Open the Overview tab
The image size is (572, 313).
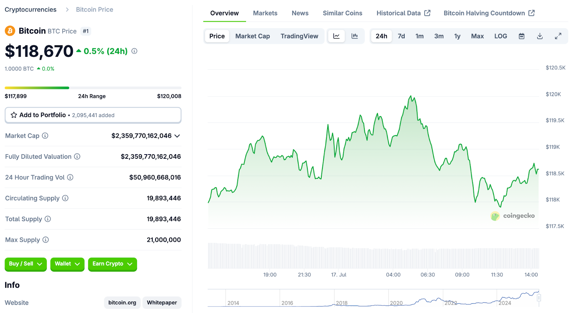pyautogui.click(x=225, y=13)
